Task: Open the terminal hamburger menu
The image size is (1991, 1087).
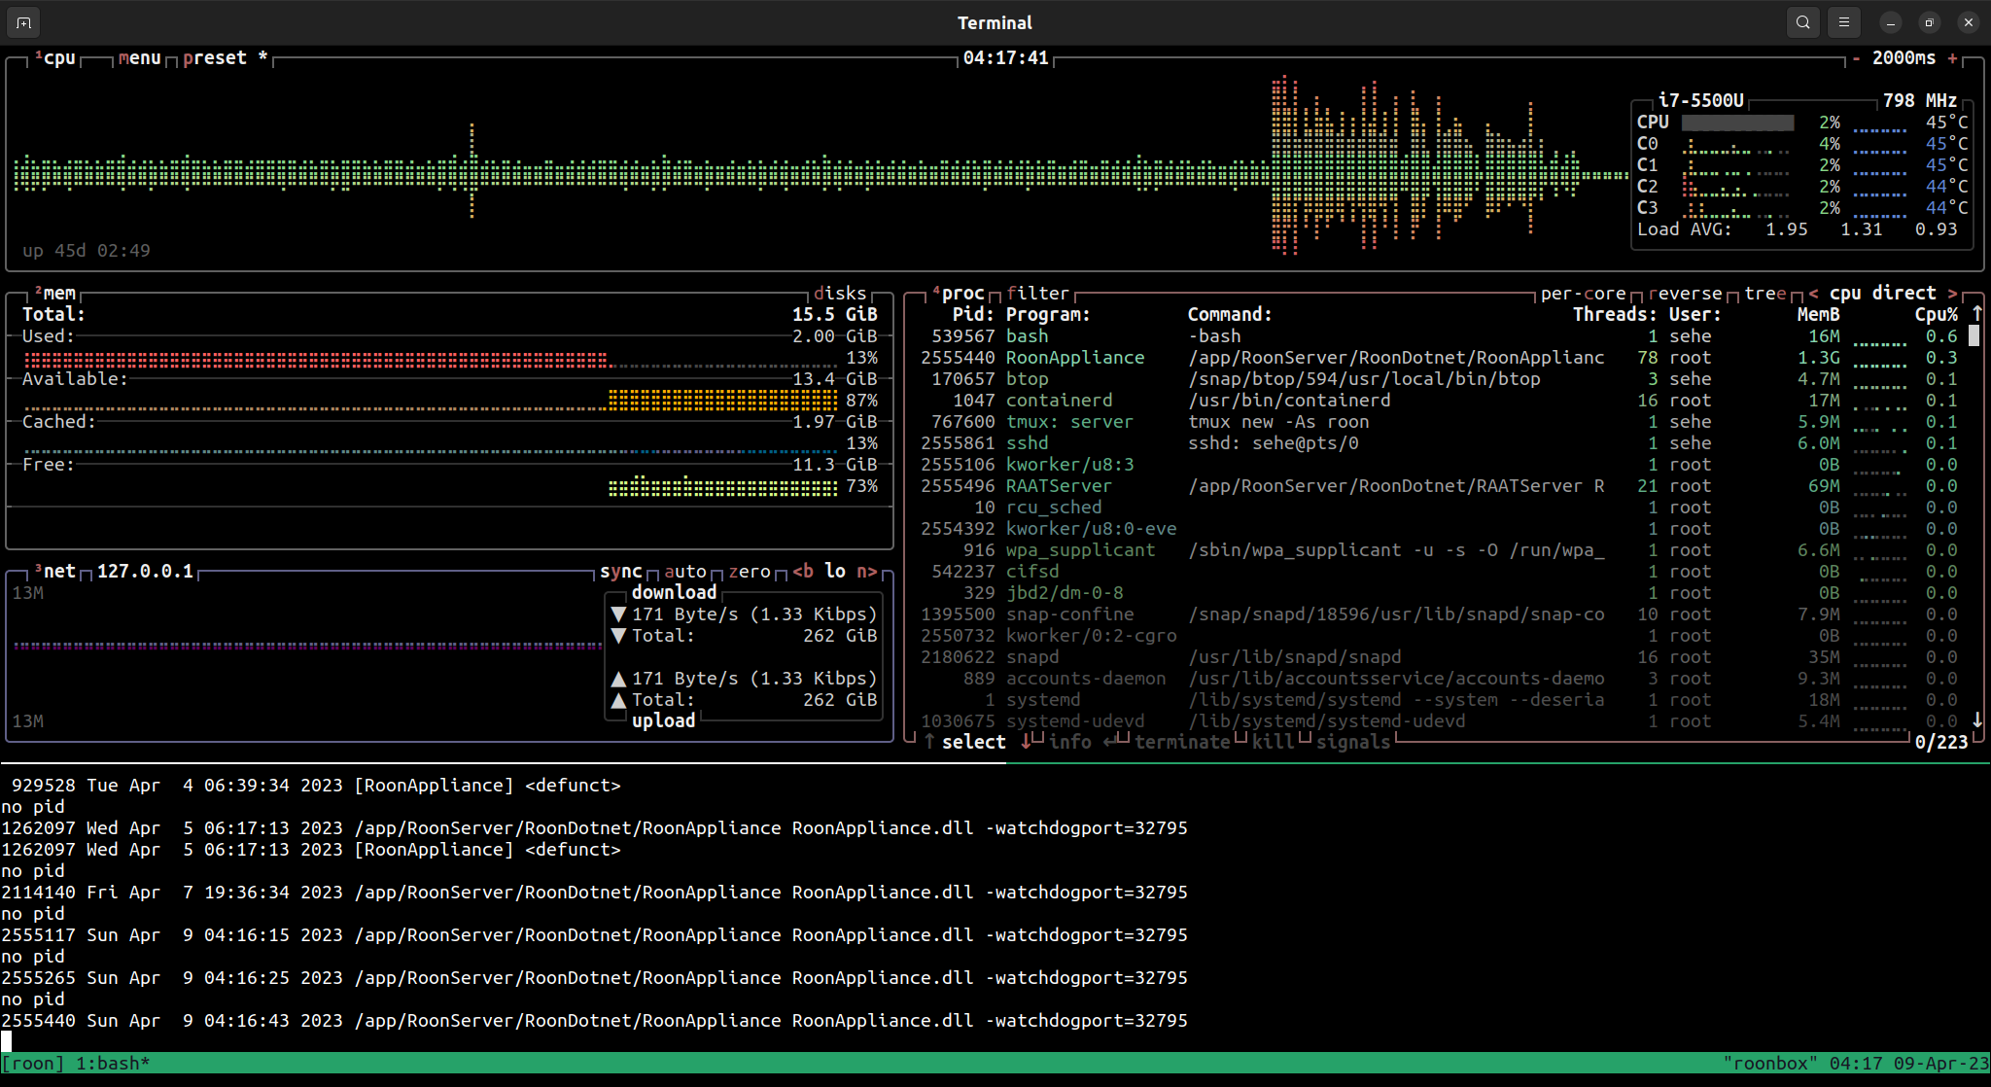Action: 1843,22
